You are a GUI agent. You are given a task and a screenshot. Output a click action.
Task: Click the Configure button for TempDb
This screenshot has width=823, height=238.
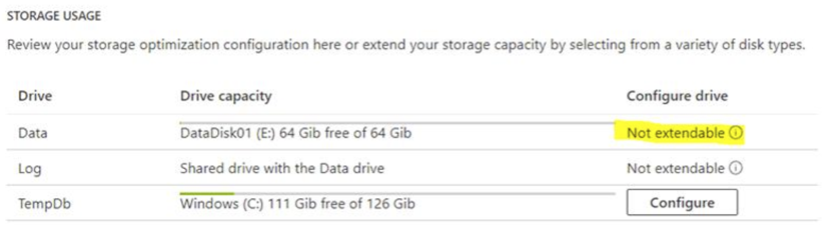pyautogui.click(x=682, y=203)
